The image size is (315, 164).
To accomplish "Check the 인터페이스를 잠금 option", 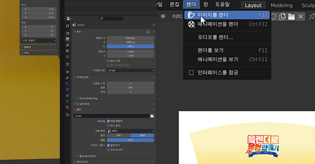I will click(191, 73).
